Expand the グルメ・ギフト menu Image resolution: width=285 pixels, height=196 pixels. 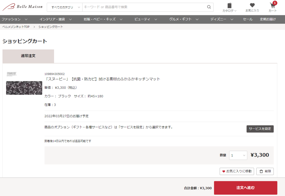[x=184, y=19]
